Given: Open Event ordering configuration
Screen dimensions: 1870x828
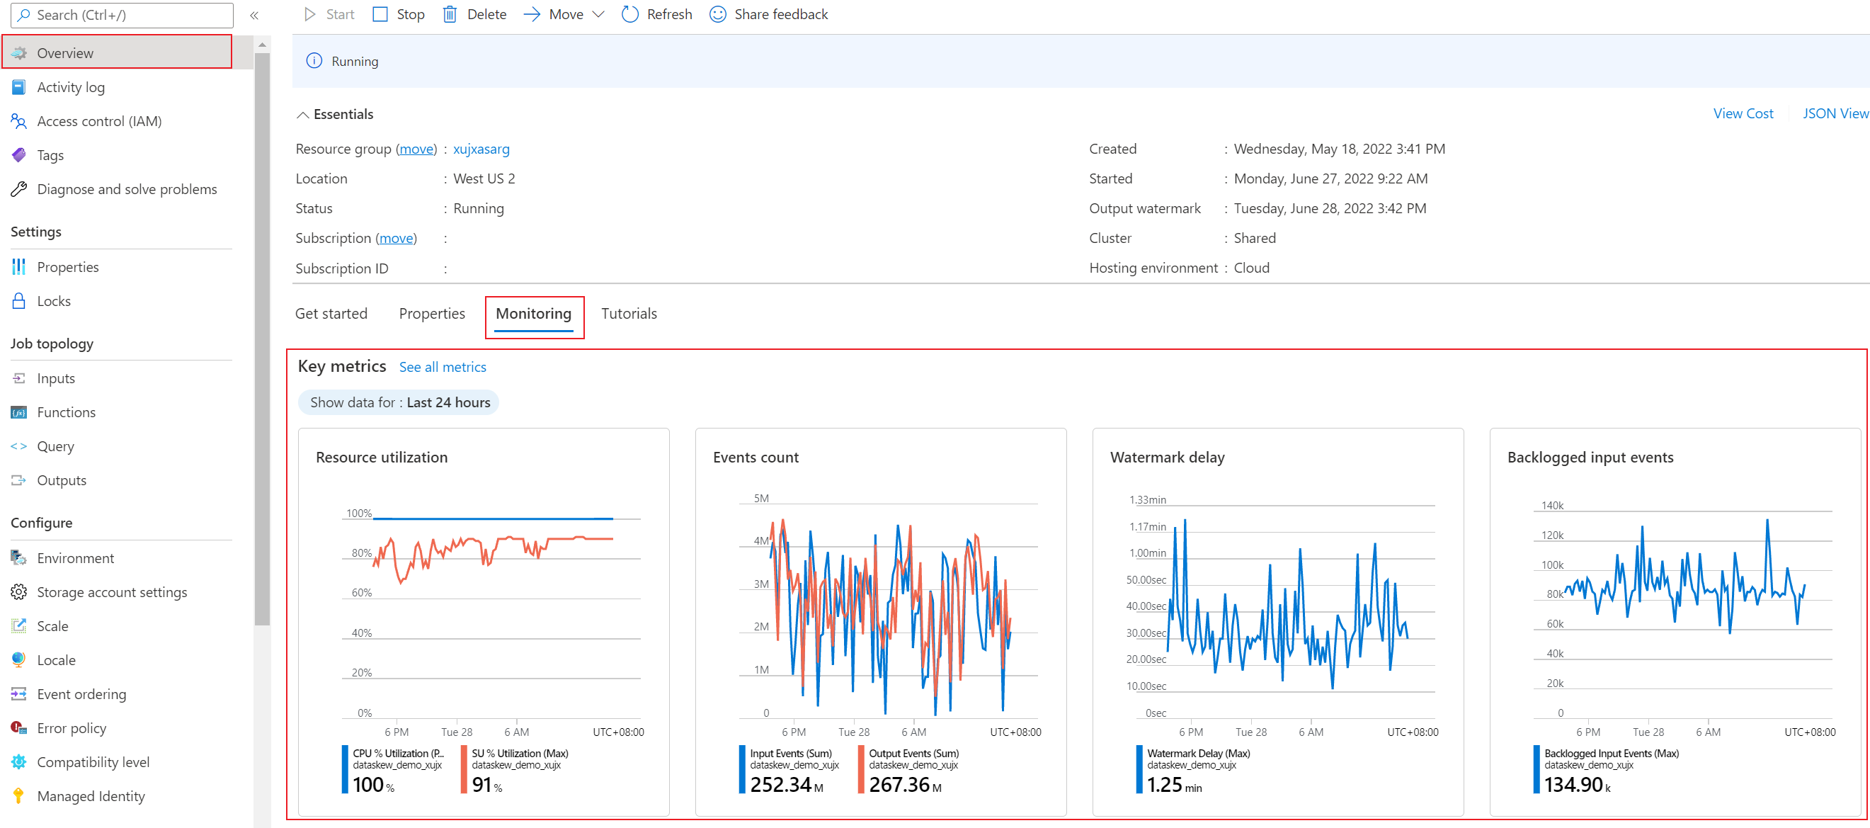Looking at the screenshot, I should point(81,693).
